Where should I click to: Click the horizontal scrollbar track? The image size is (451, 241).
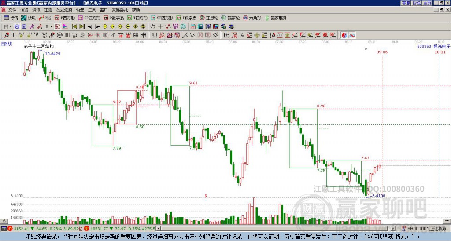tap(276, 229)
